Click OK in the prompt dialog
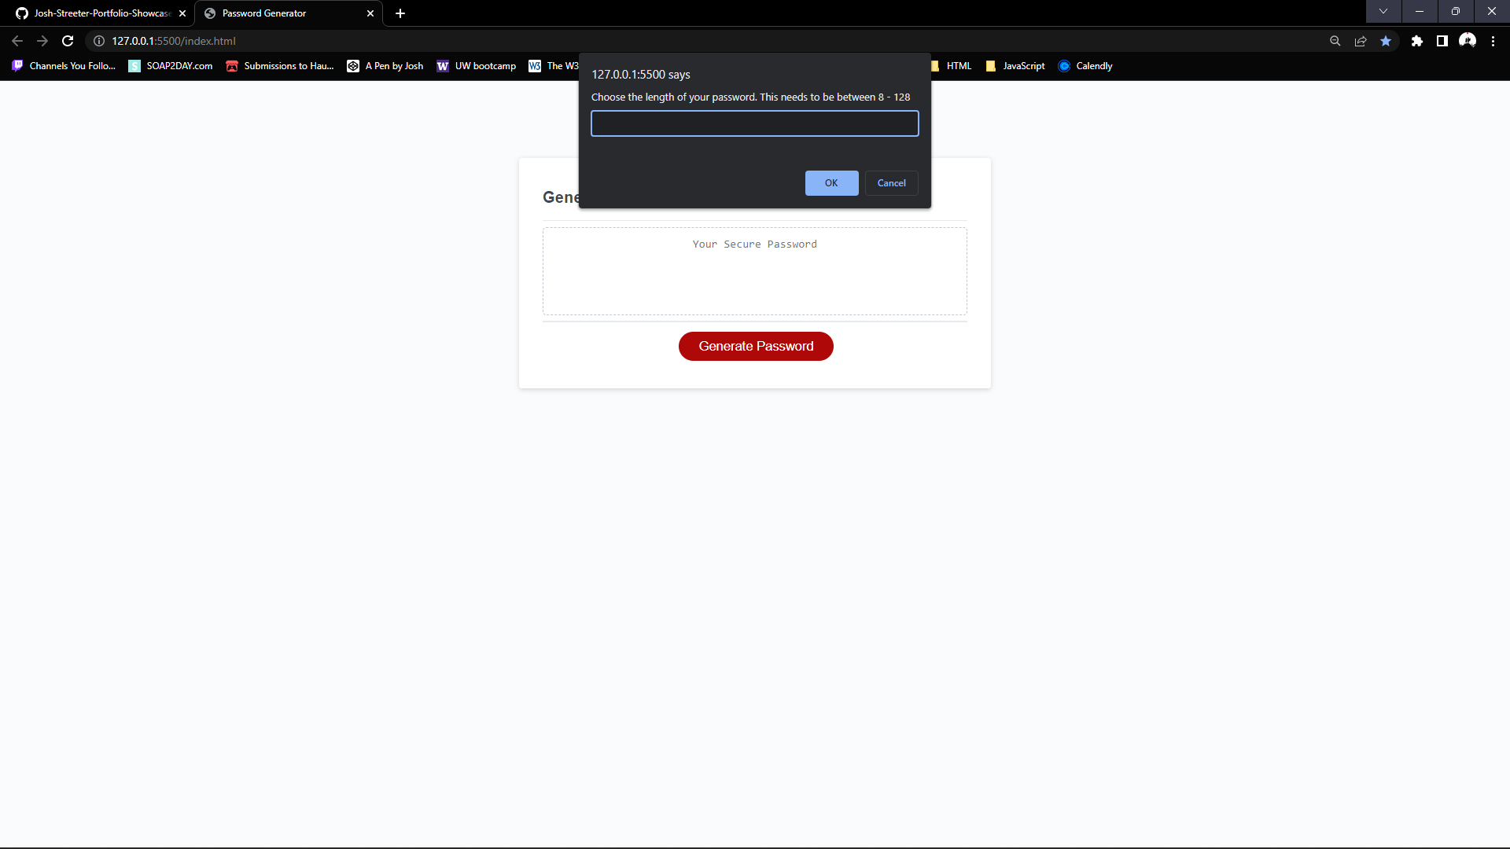Viewport: 1510px width, 849px height. [831, 182]
